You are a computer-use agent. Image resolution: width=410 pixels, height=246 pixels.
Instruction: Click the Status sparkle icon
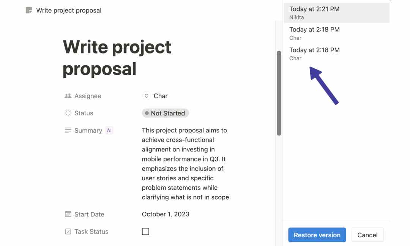point(68,113)
